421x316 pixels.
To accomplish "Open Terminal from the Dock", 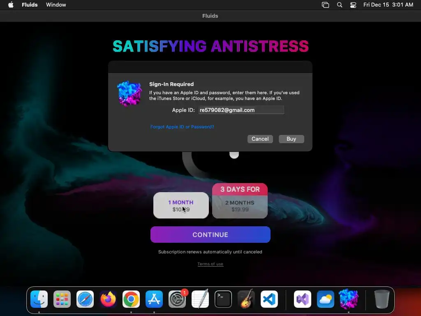I will (223, 299).
